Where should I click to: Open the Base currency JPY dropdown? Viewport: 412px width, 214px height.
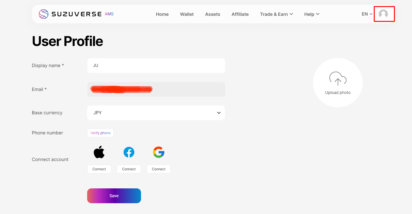pos(156,113)
